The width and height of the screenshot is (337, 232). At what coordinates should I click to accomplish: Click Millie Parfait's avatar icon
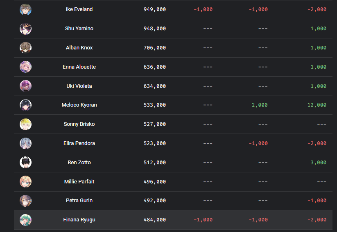tap(25, 182)
